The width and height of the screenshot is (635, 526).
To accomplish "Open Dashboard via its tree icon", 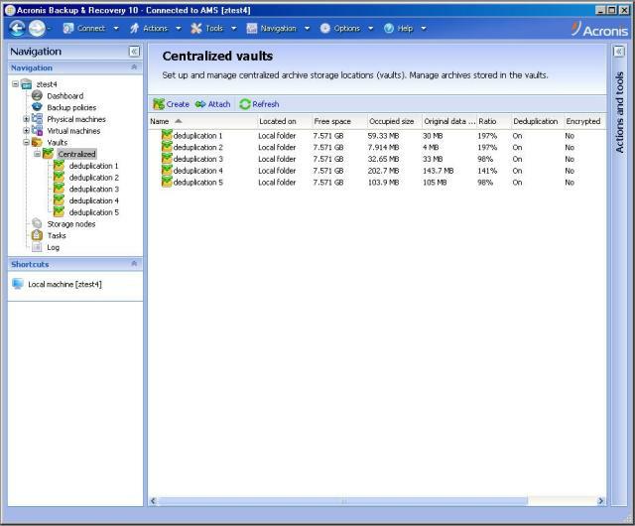I will (x=37, y=95).
